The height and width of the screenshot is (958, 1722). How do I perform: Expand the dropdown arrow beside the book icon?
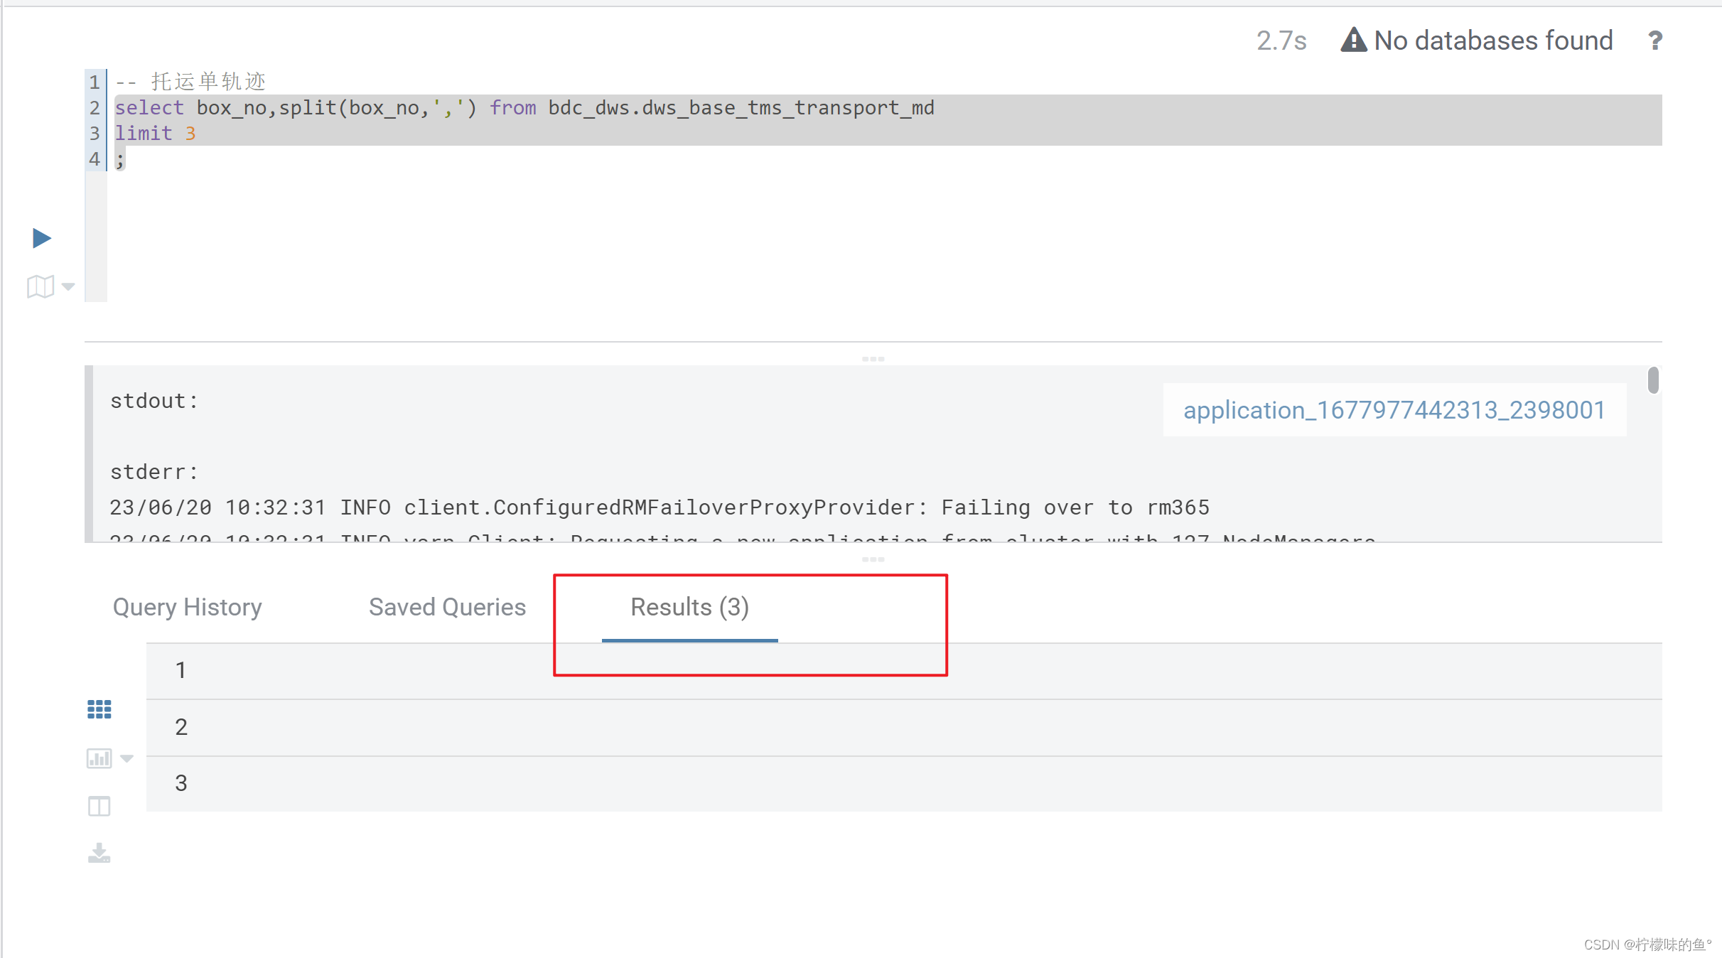point(68,287)
